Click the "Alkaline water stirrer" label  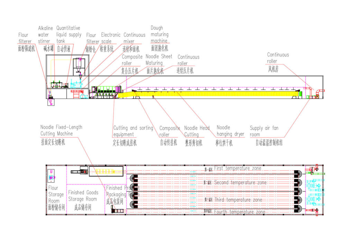(45, 35)
